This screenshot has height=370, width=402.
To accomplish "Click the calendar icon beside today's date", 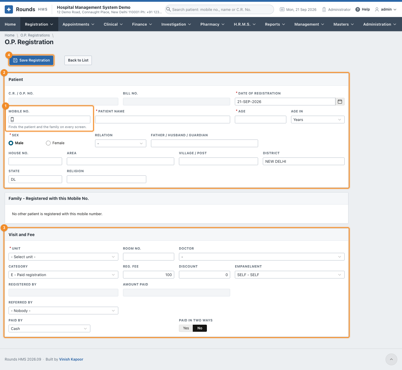I will click(282, 9).
